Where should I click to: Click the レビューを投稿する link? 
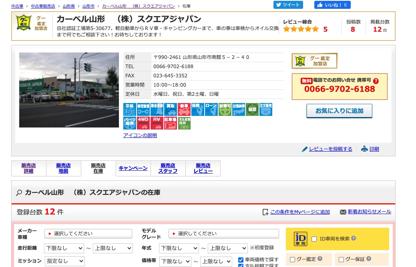pos(330,149)
